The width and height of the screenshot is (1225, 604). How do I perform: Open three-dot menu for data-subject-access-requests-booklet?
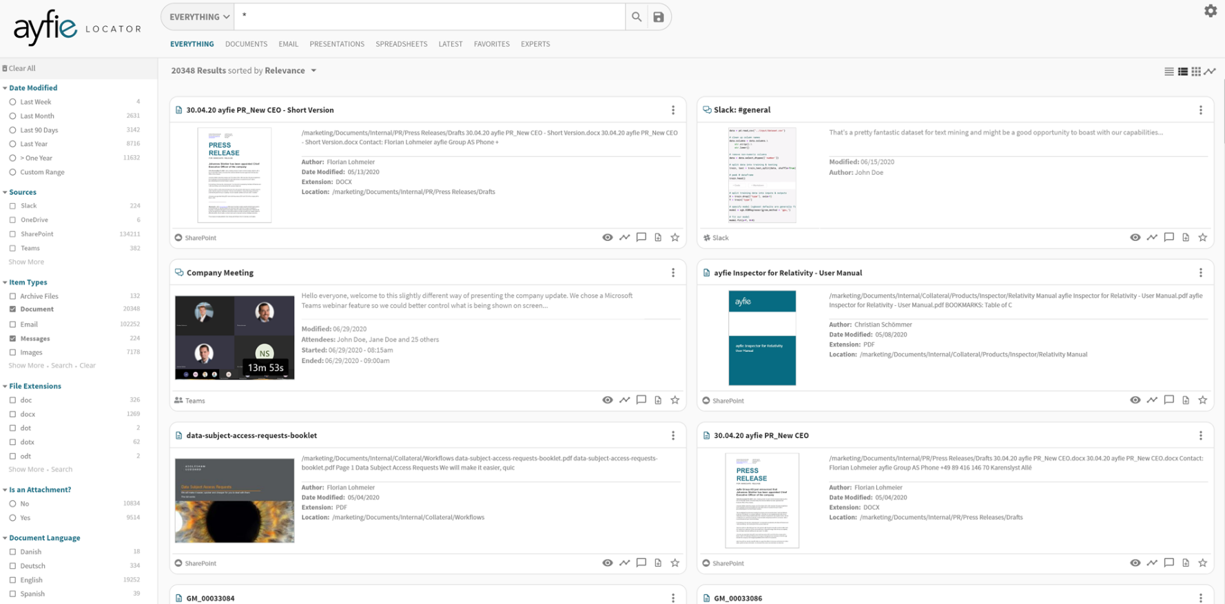673,436
